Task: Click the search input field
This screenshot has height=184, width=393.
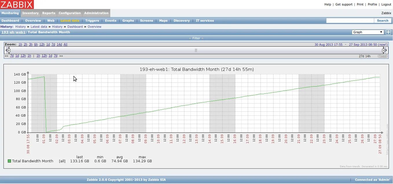Action: [x=350, y=21]
